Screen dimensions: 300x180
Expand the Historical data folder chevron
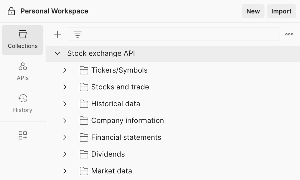(65, 104)
